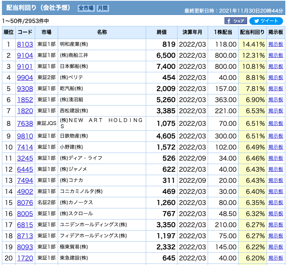This screenshot has width=288, height=265.
Task: Select the 1株配当 column header
Action: (x=223, y=33)
